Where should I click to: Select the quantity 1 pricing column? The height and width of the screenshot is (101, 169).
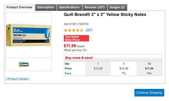(98, 64)
